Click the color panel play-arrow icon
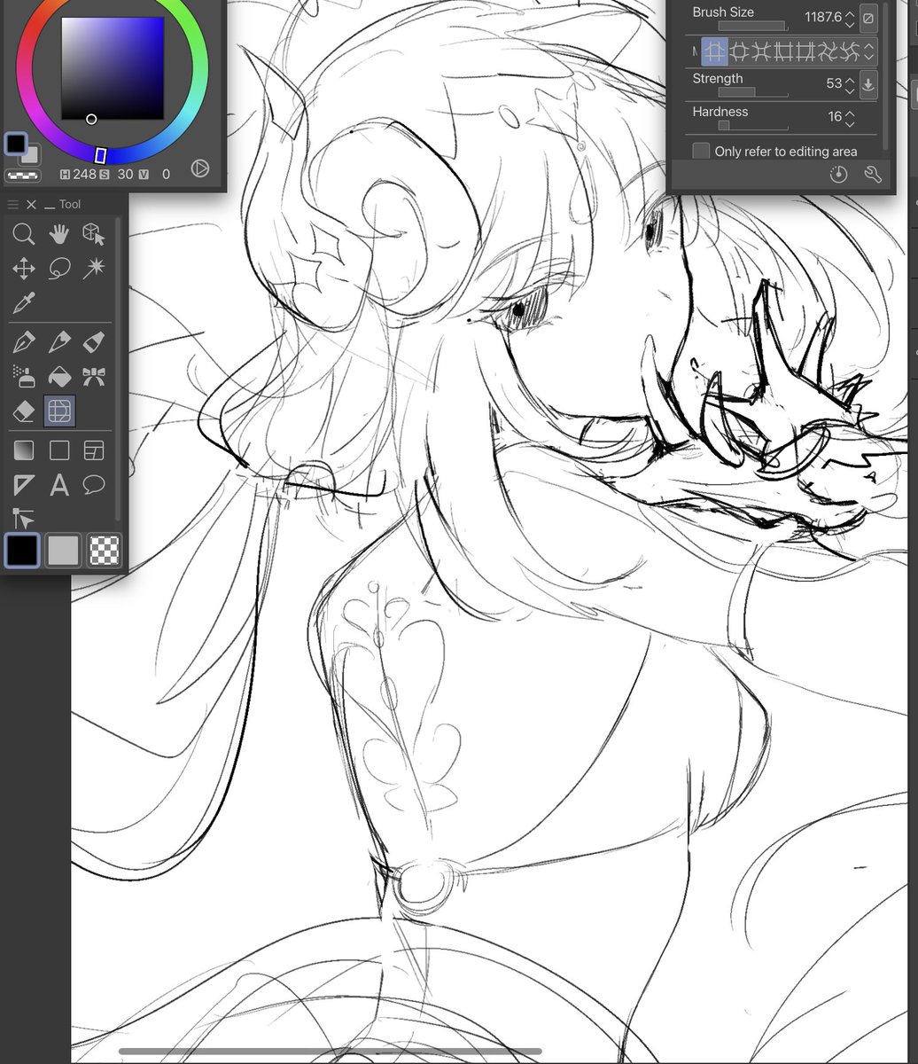 coord(200,168)
